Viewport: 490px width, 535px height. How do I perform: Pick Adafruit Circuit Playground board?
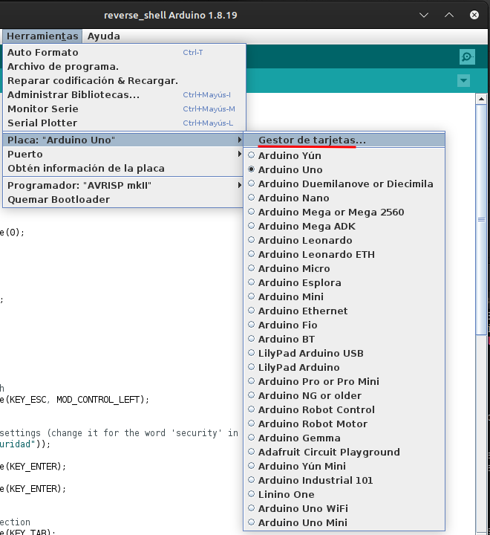coord(328,452)
